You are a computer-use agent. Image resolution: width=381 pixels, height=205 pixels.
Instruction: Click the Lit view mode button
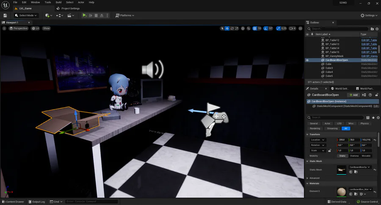point(36,28)
